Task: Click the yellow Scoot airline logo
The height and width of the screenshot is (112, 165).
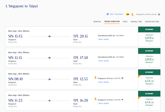Action: pos(128,14)
